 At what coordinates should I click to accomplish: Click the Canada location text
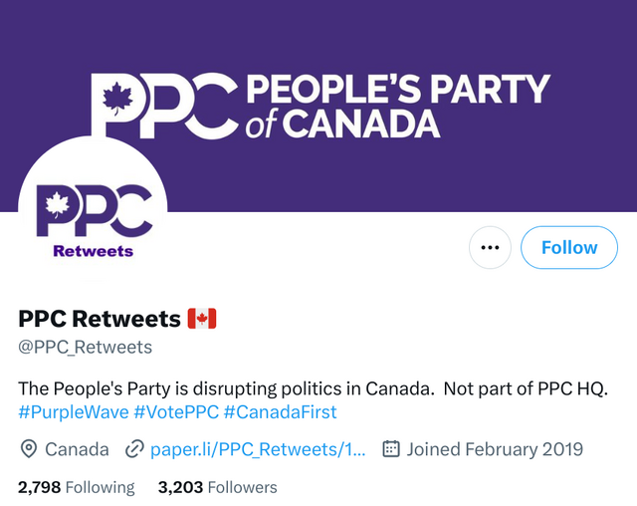point(78,449)
